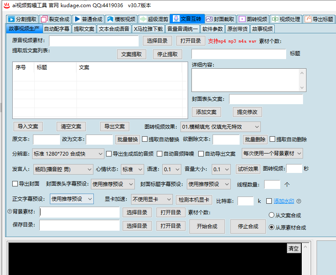336x275 pixels.
Task: Tick the 添加水印 checkbox
Action: [269, 201]
